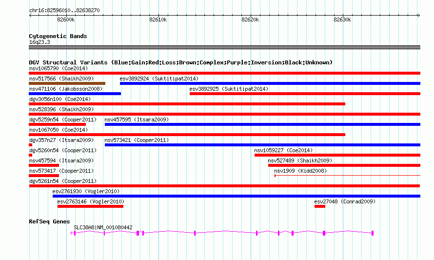Click nsv1059227 (Coe2014) variant label
434x260 pixels.
(283, 150)
